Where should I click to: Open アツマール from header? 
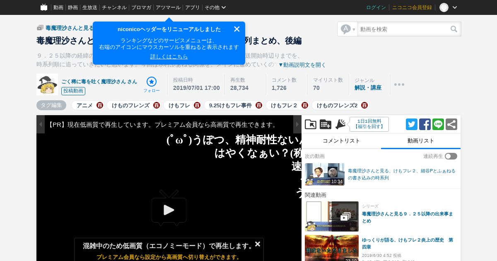pyautogui.click(x=168, y=7)
